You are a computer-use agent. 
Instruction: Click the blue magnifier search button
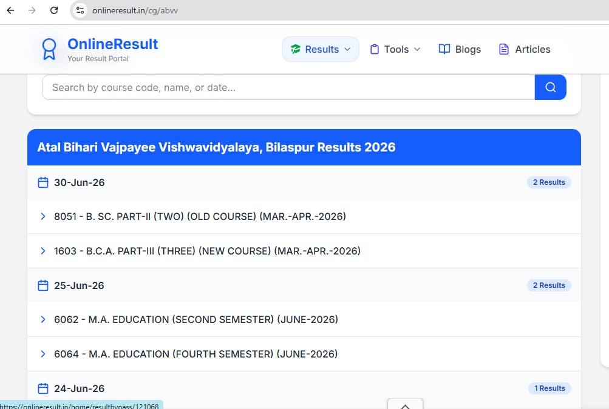click(550, 87)
